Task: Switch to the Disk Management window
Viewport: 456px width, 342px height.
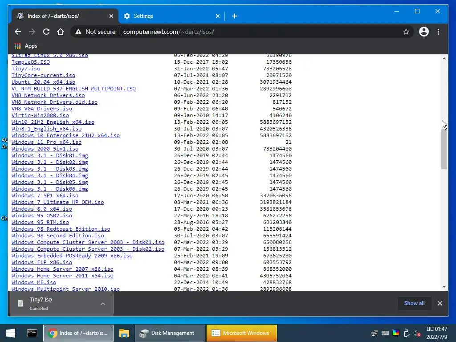Action: pyautogui.click(x=170, y=333)
